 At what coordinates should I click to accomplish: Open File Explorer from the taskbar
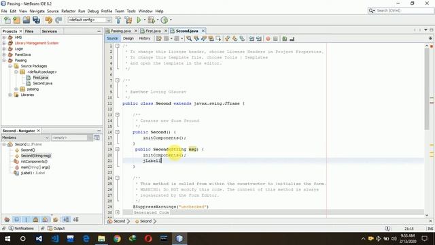coord(101,239)
